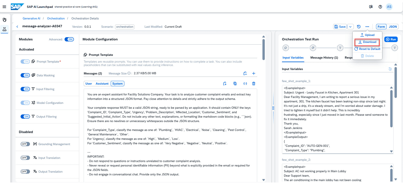Screen dimensions: 403x185
Task: Select the Assistant message role
Action: tap(102, 84)
